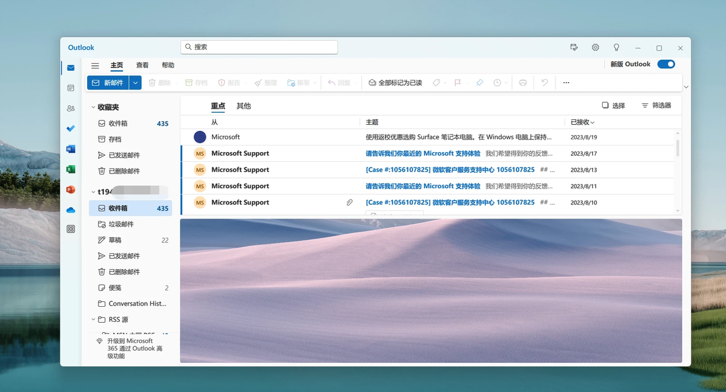This screenshot has width=726, height=392.
Task: Click the message list vertical scrollbar
Action: click(x=678, y=148)
